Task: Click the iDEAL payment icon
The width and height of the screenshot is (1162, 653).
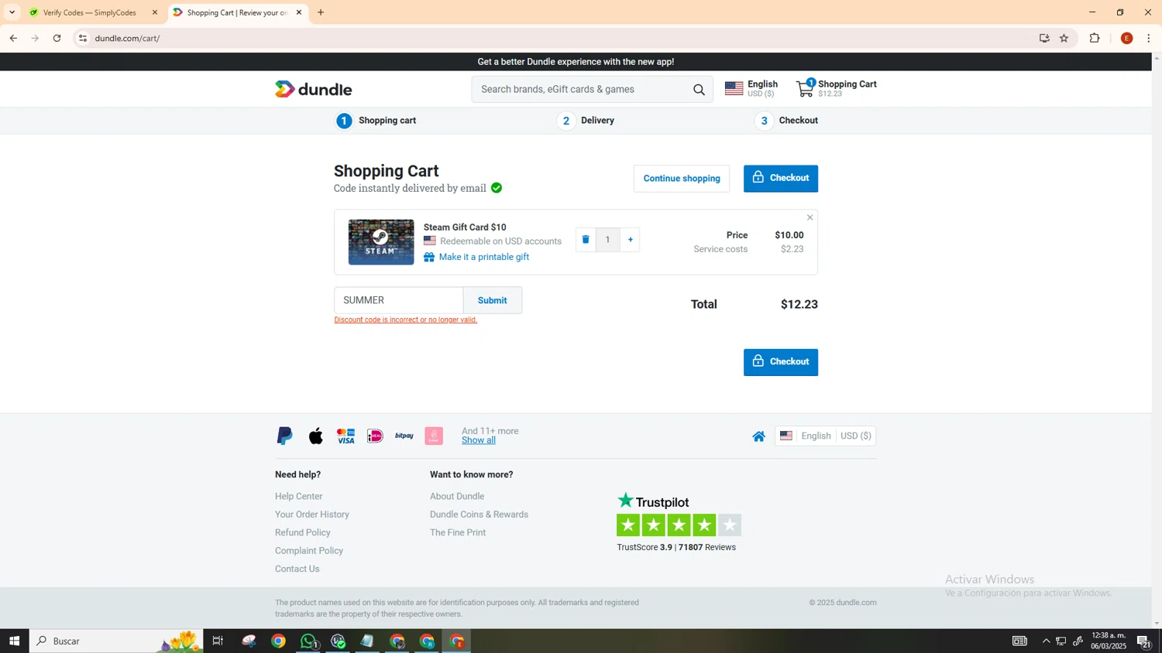Action: [375, 436]
